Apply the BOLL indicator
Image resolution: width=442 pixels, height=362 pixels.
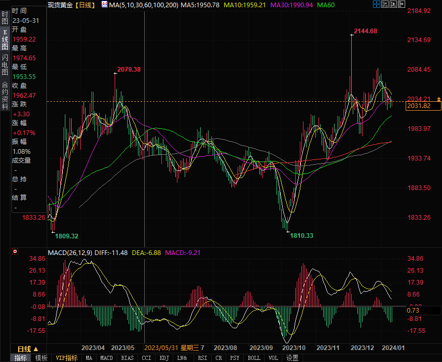pos(254,358)
